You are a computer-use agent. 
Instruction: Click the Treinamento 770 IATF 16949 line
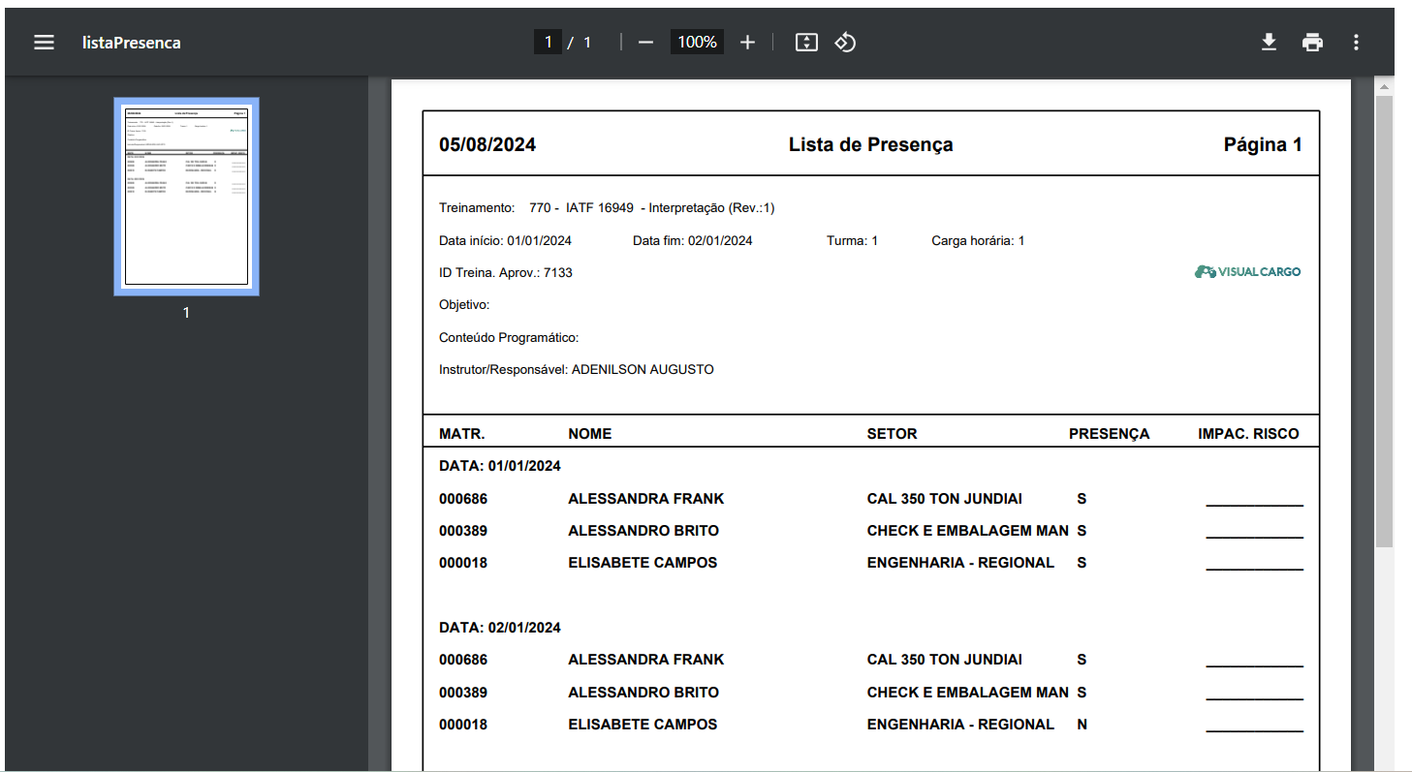click(x=607, y=208)
